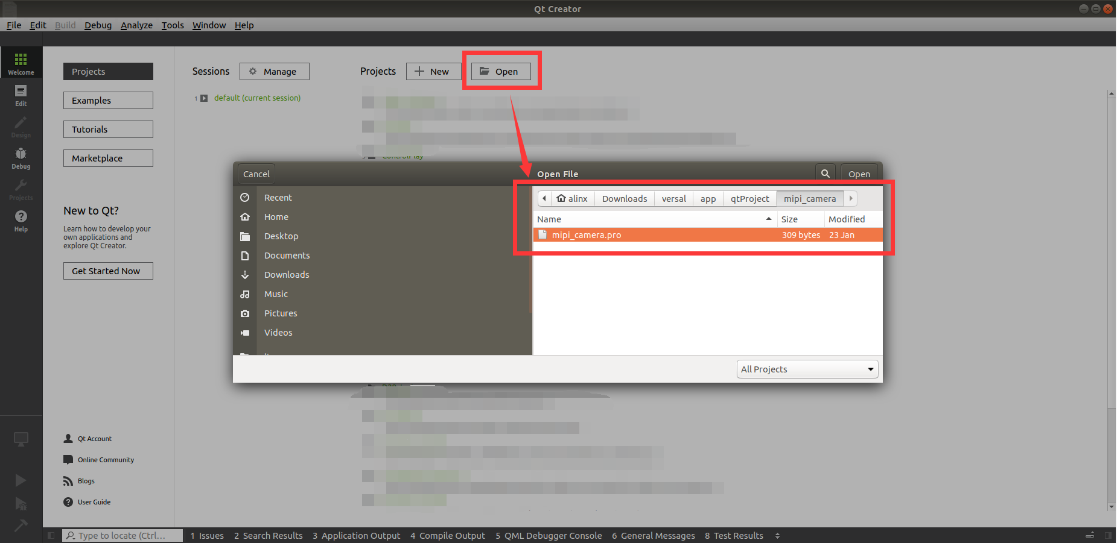Open the Tools menu
Screen dimensions: 1117x543
[173, 25]
